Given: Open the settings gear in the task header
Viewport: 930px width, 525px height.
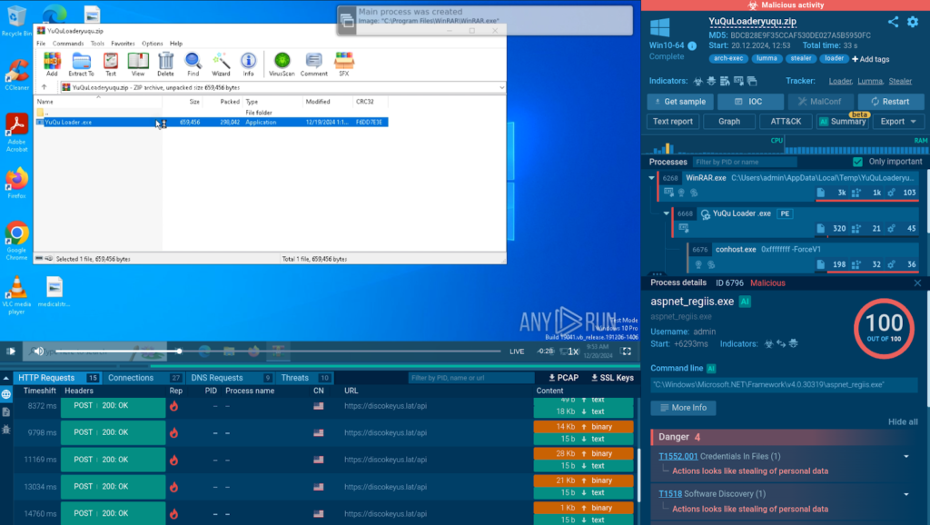Looking at the screenshot, I should click(x=913, y=22).
